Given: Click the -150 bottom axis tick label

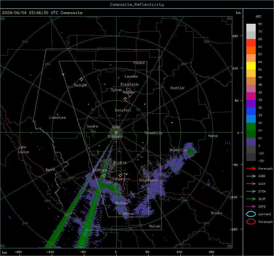Looking at the screenshot, I should (18, 252).
